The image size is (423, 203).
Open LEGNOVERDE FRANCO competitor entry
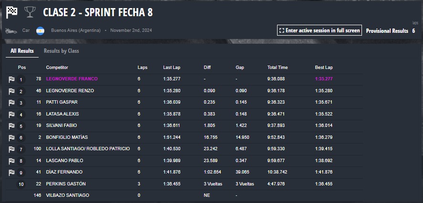[72, 79]
